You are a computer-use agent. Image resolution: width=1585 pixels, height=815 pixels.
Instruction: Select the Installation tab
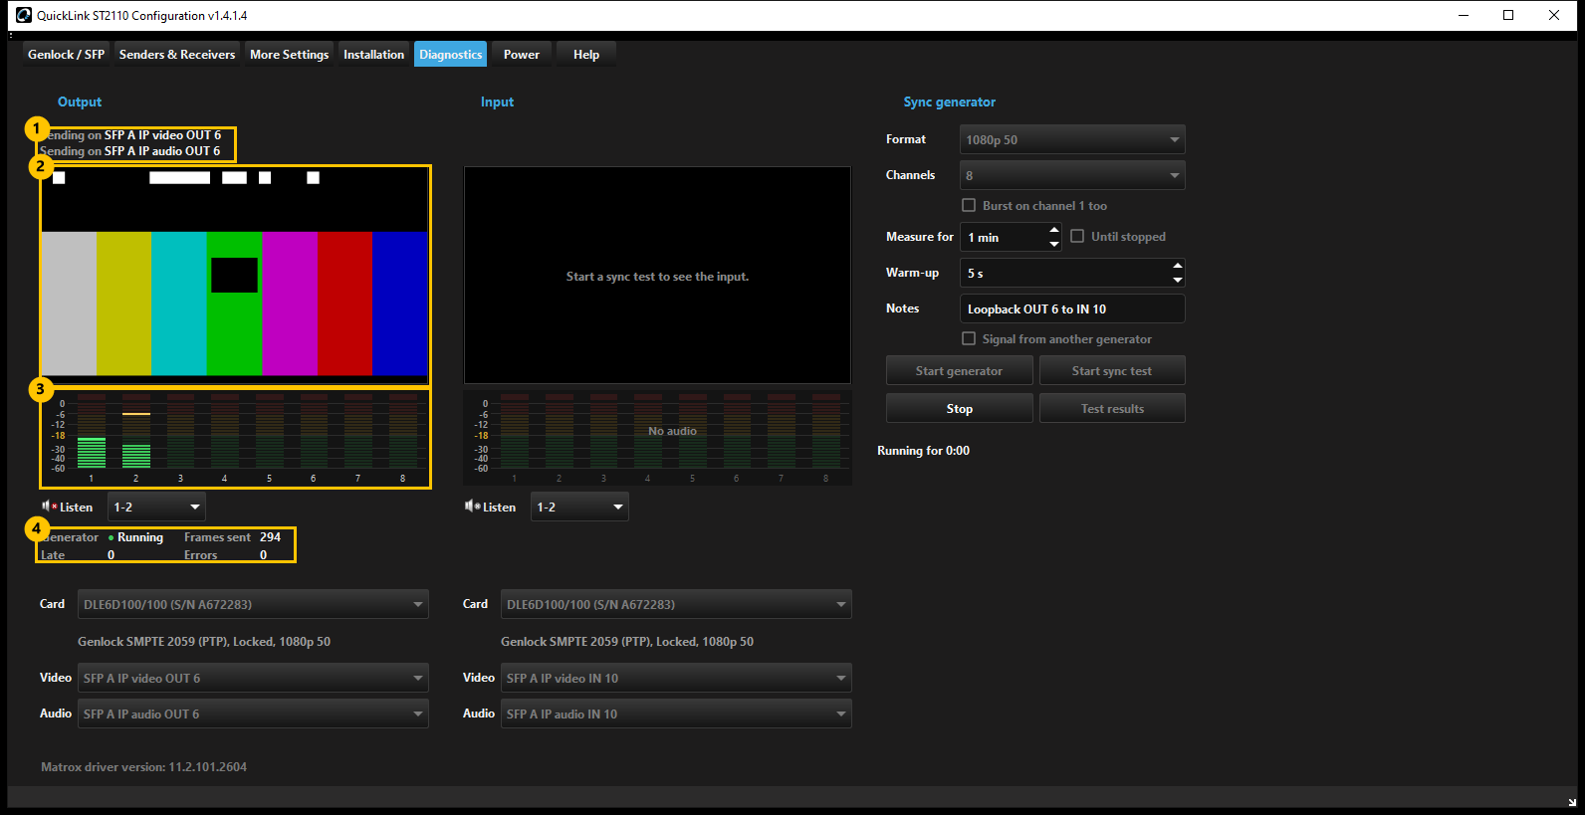point(373,55)
